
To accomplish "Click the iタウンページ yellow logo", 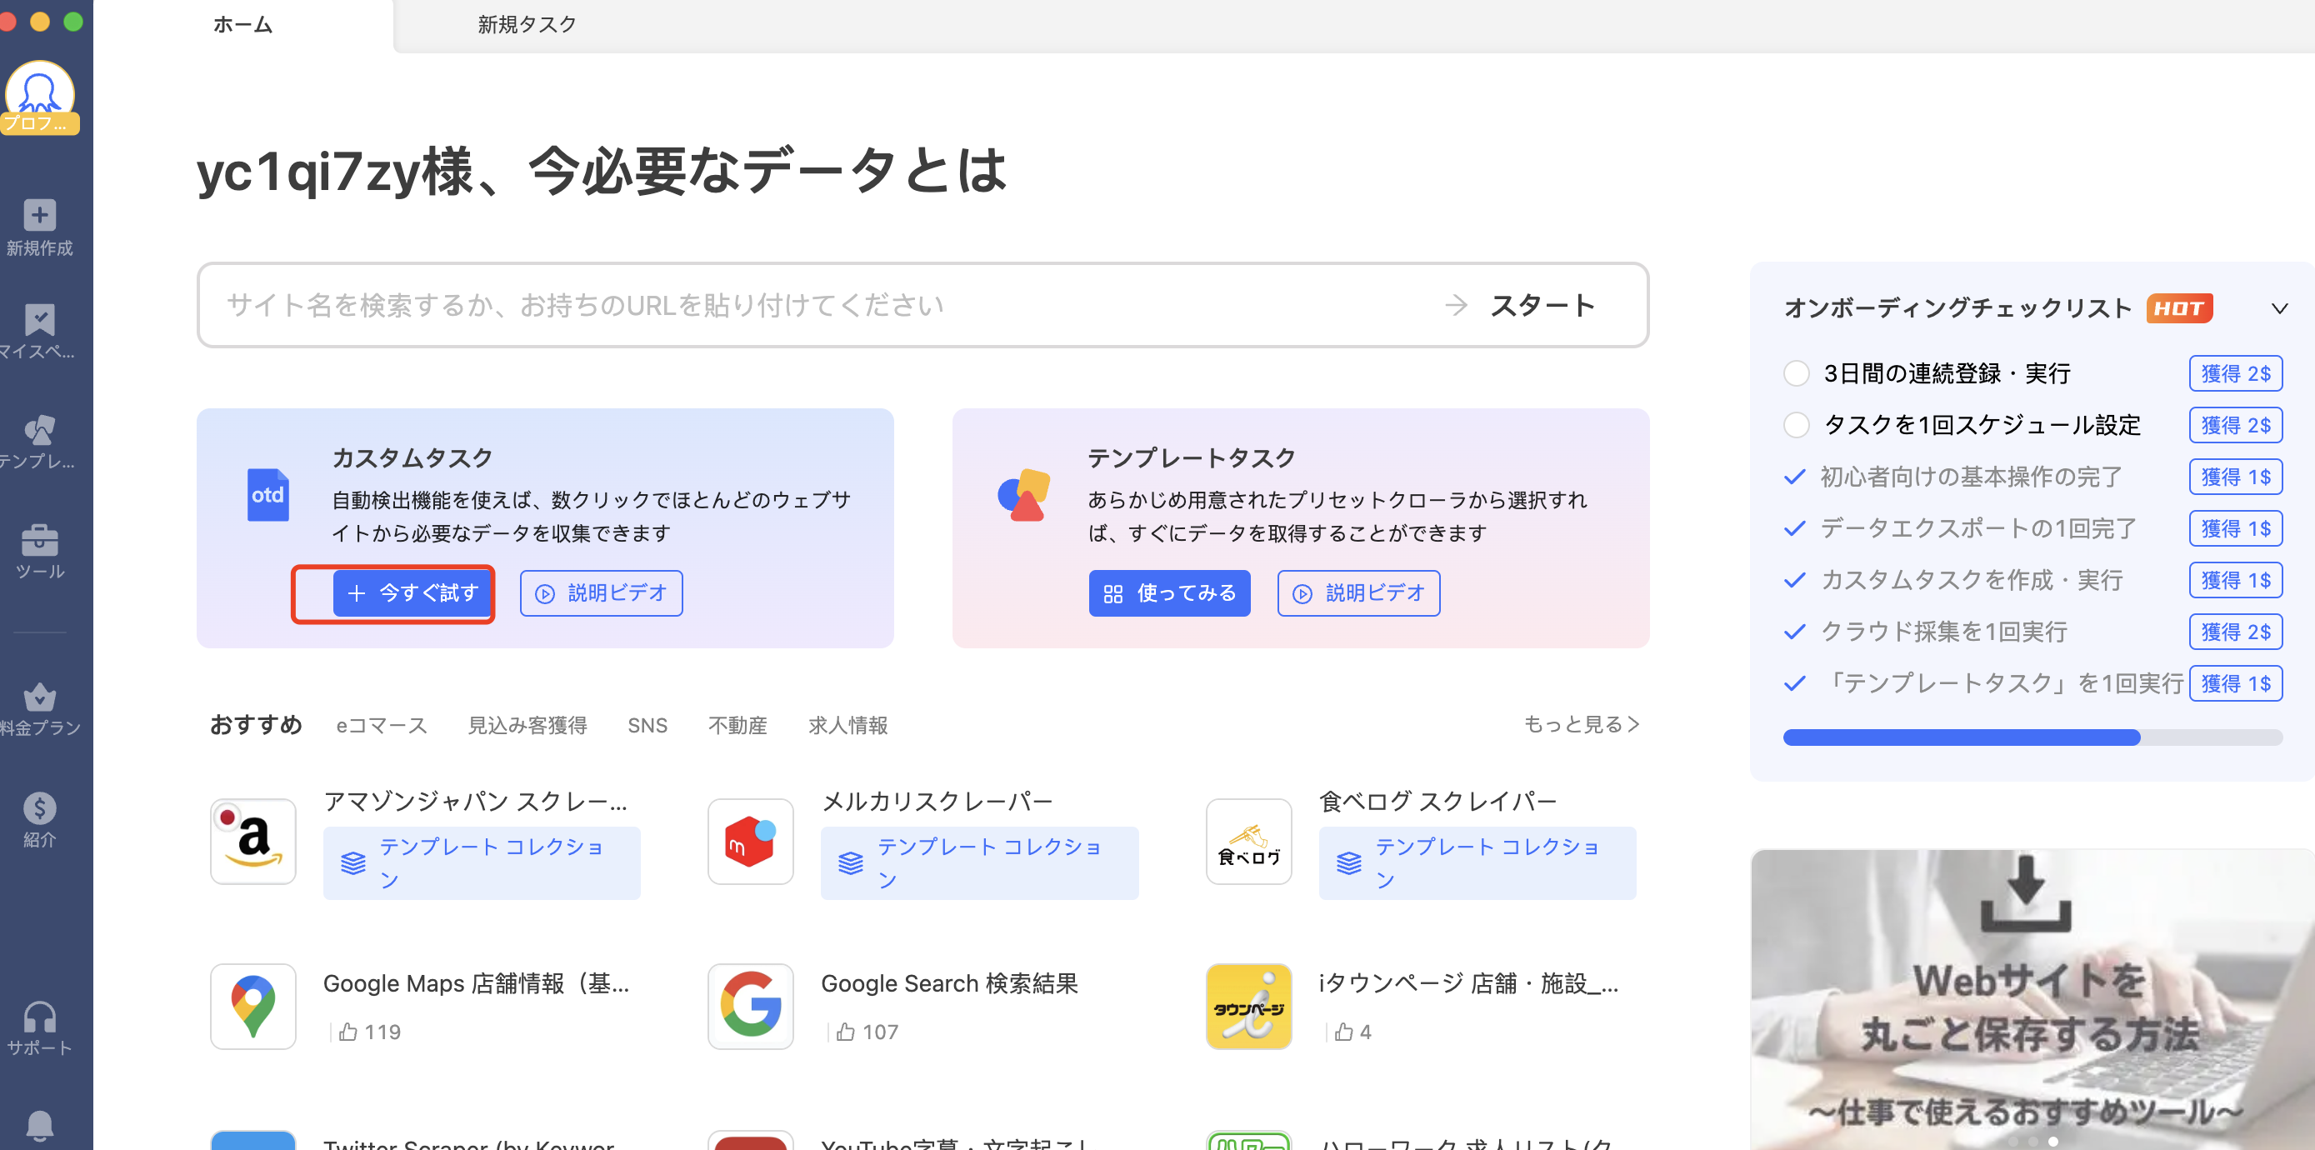I will [1248, 1007].
